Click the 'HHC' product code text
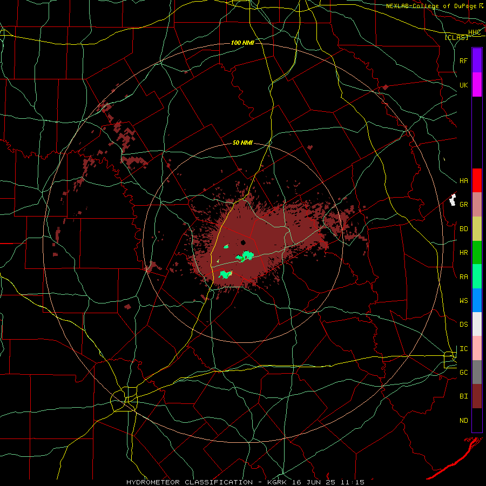The height and width of the screenshot is (486, 486). [x=475, y=32]
